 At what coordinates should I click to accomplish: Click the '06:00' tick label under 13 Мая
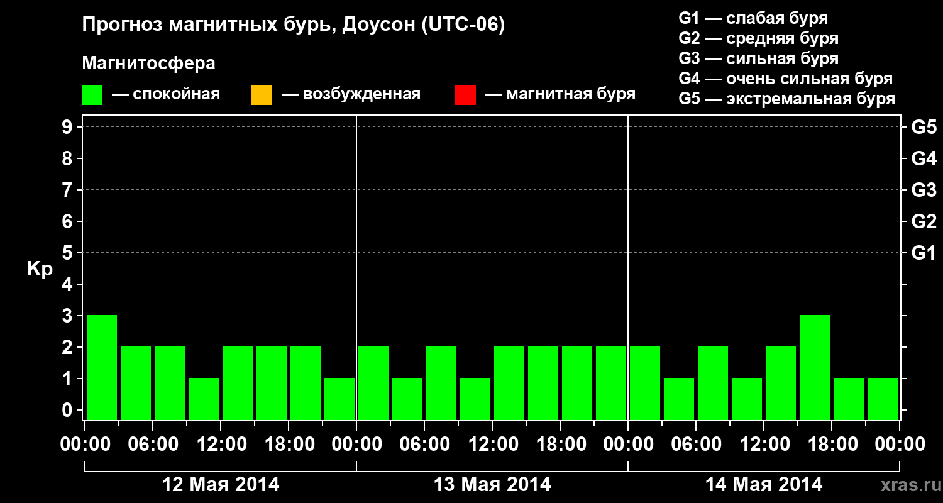[424, 445]
